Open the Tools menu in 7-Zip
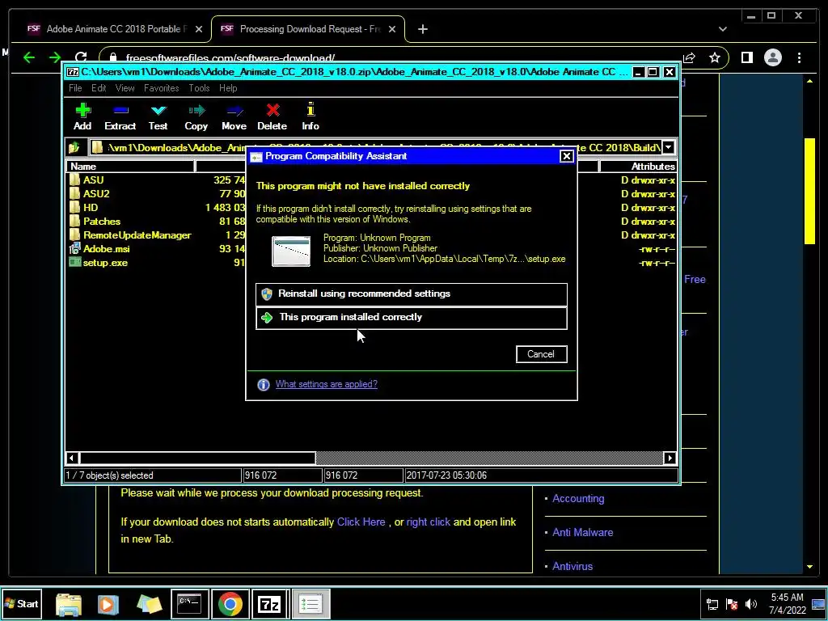This screenshot has height=621, width=828. (x=199, y=88)
